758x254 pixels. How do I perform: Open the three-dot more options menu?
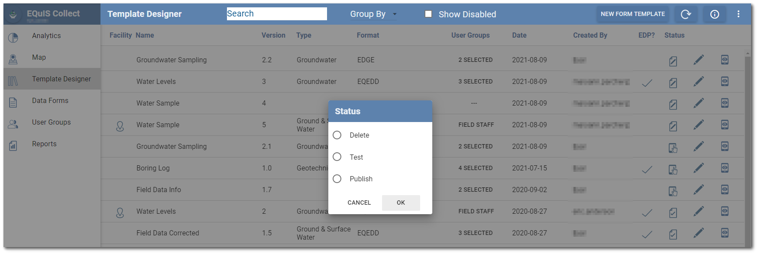point(739,14)
